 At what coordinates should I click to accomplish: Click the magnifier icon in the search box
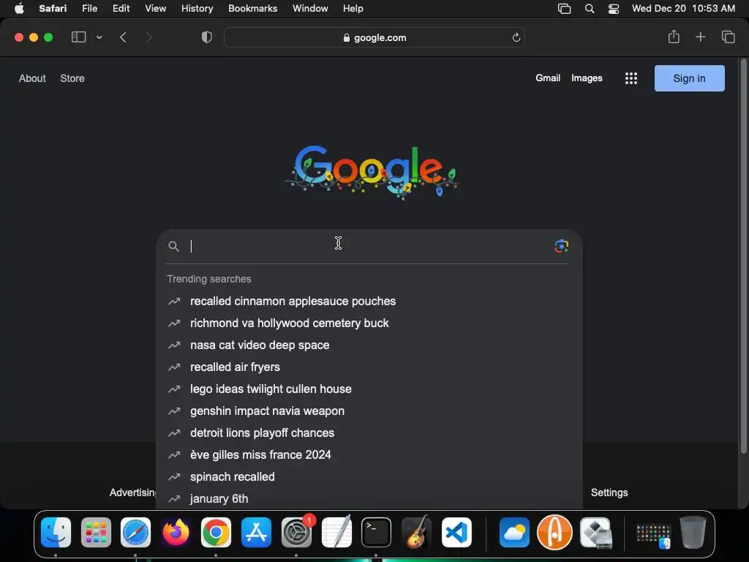click(x=174, y=246)
